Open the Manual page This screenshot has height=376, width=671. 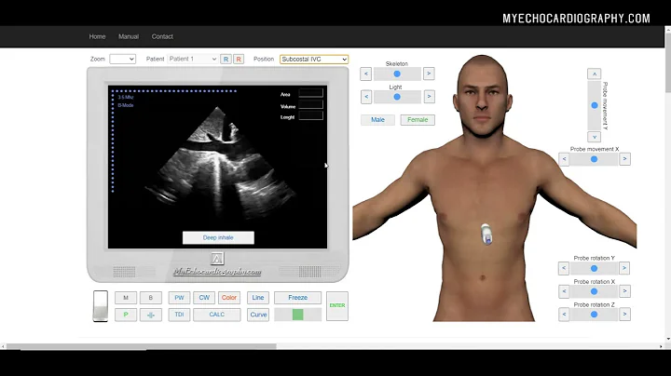[129, 36]
